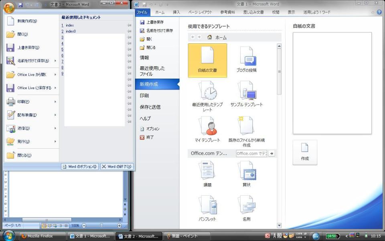Click Word の終了 button
The width and height of the screenshot is (385, 241).
[x=117, y=166]
